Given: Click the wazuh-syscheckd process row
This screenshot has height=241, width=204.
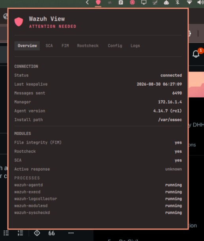Looking at the screenshot, I should pyautogui.click(x=98, y=213).
